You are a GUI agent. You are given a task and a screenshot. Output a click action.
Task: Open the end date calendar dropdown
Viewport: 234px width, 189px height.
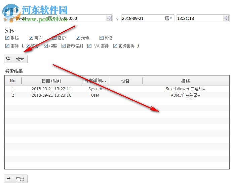tap(169, 18)
